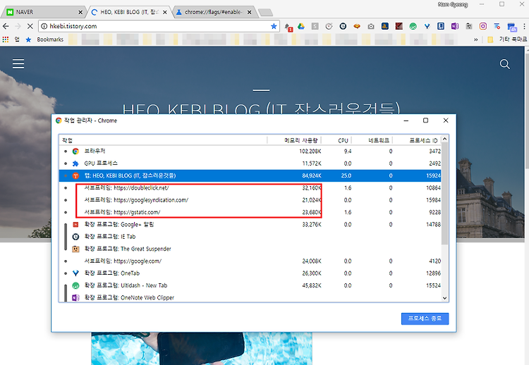Click the task manager scrollbar down arrow
The image size is (529, 365).
click(x=444, y=298)
